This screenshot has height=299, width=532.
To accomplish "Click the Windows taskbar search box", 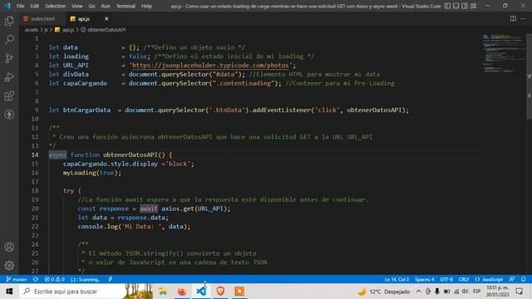I will tap(86, 292).
